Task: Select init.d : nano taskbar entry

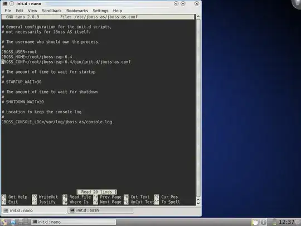Action: pyautogui.click(x=74, y=222)
